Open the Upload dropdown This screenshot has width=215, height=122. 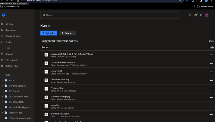49,33
